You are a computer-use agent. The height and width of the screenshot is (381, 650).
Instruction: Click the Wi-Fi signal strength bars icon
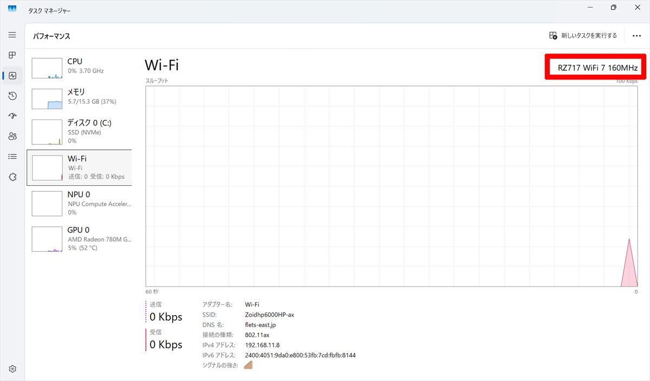click(x=248, y=365)
